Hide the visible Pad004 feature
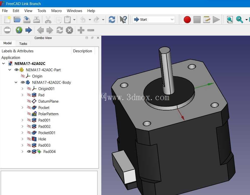Screen dimensions: 250x195 [x=29, y=151]
